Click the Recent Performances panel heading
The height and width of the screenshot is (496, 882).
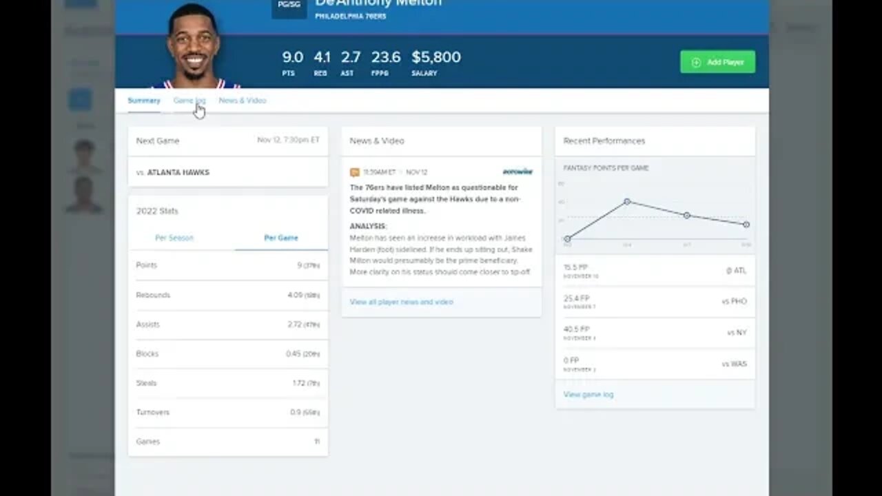[604, 141]
